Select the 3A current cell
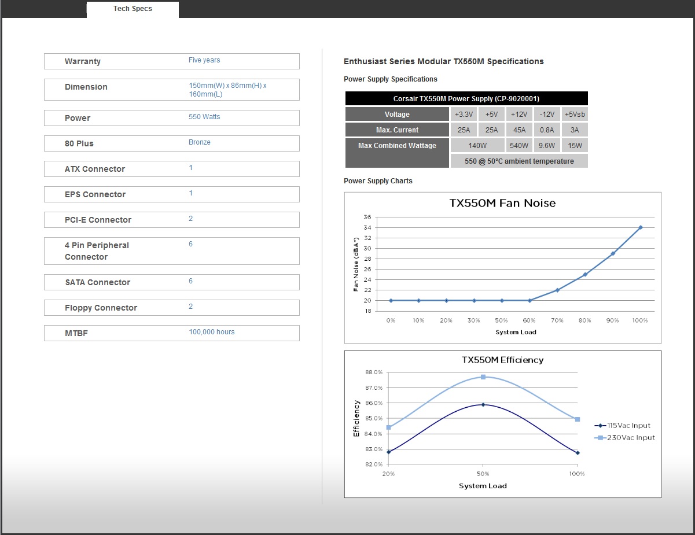 pyautogui.click(x=575, y=130)
